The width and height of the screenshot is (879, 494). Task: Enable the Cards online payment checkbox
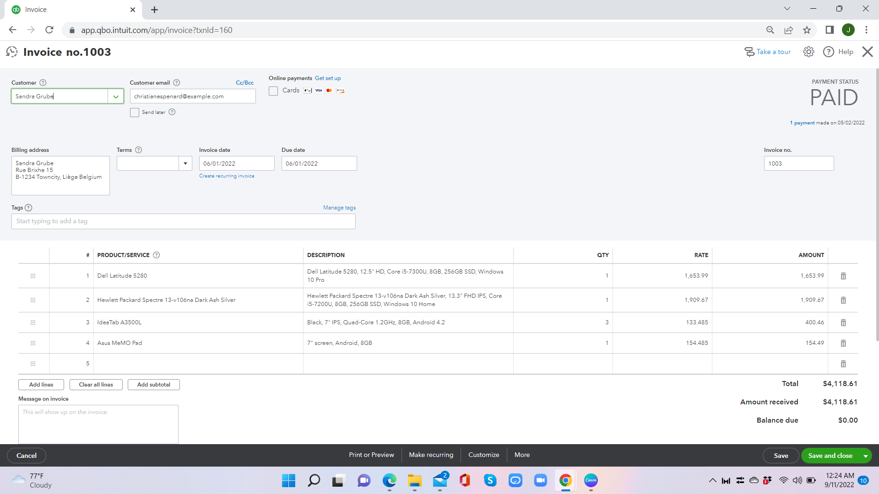coord(273,91)
